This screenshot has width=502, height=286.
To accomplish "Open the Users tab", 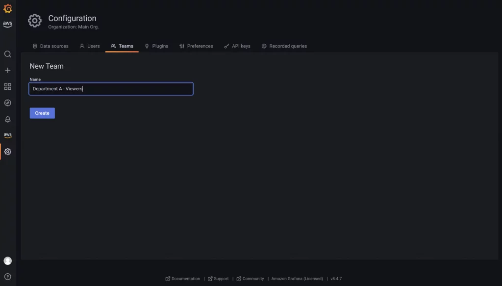I will (x=89, y=46).
